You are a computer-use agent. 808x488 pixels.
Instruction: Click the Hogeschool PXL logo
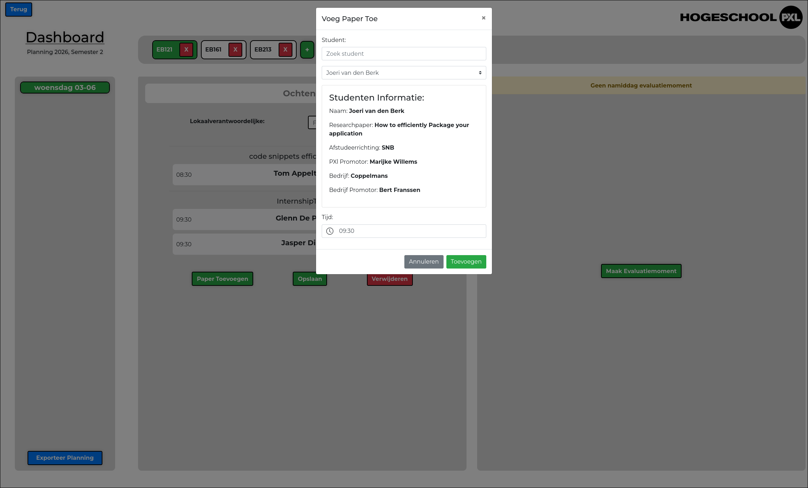click(x=741, y=17)
